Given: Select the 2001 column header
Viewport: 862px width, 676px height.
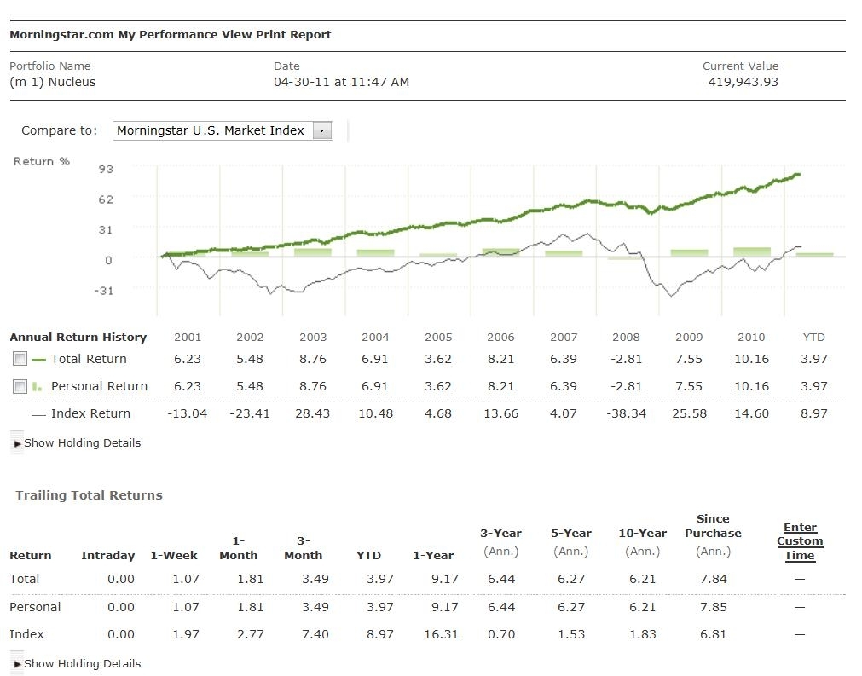Looking at the screenshot, I should [188, 338].
